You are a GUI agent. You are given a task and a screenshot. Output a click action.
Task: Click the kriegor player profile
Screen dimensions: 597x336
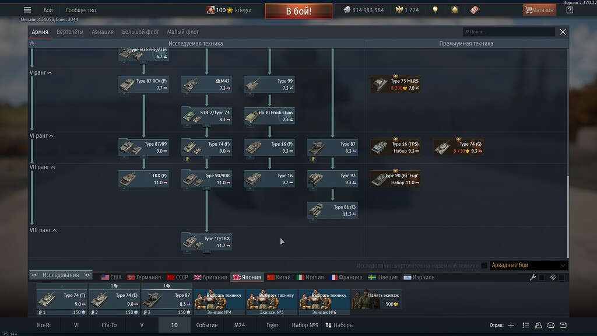(x=230, y=10)
